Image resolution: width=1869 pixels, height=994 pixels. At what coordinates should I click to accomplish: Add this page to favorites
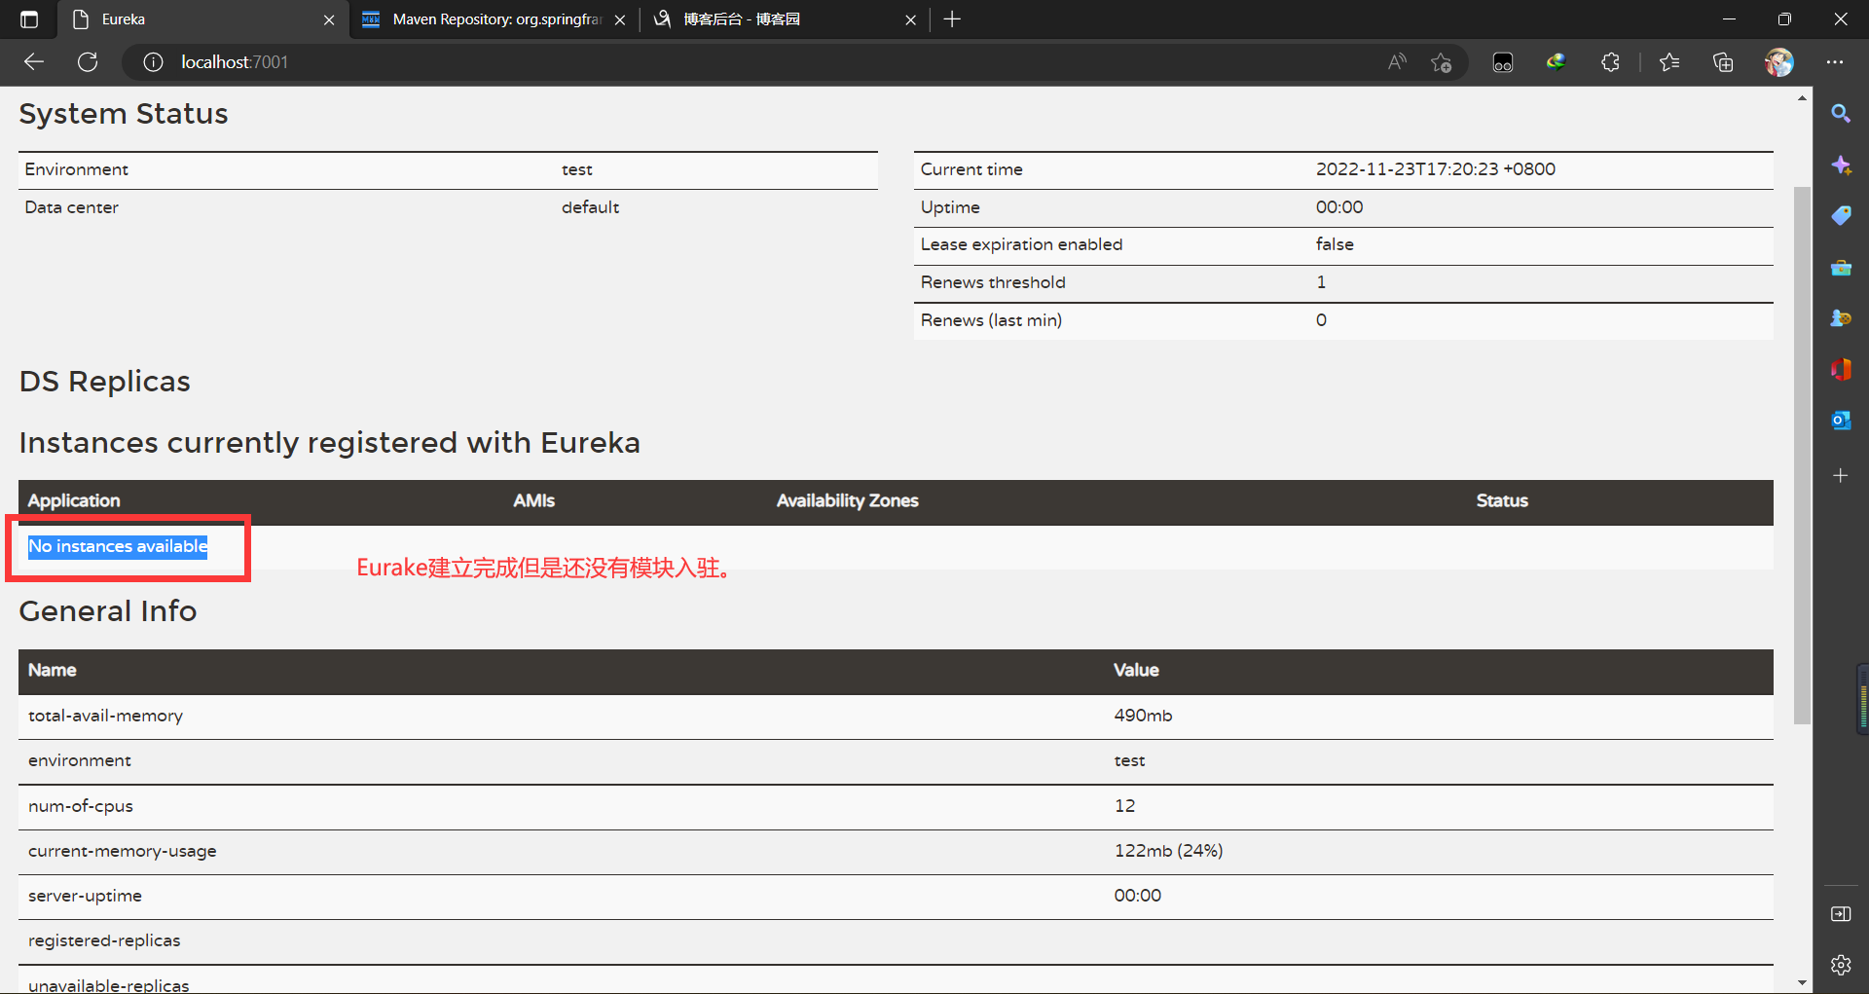(x=1442, y=62)
